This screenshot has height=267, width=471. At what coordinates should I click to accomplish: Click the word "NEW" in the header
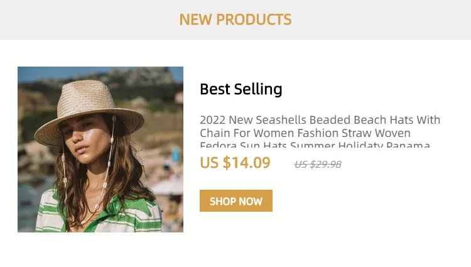click(x=195, y=19)
